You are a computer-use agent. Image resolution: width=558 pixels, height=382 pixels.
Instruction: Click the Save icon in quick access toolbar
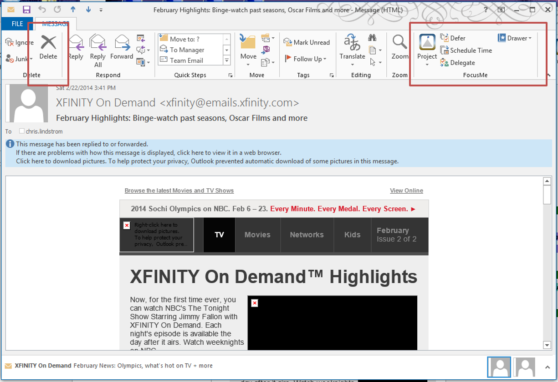pyautogui.click(x=26, y=10)
